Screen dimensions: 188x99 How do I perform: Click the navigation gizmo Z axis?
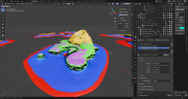(x=112, y=9)
